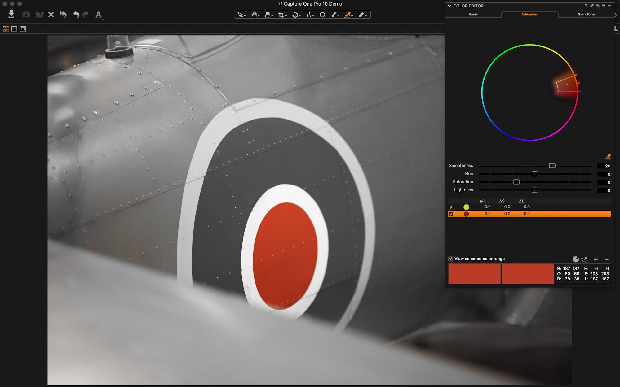Select the keystone correction tool
620x387 pixels.
point(268,15)
